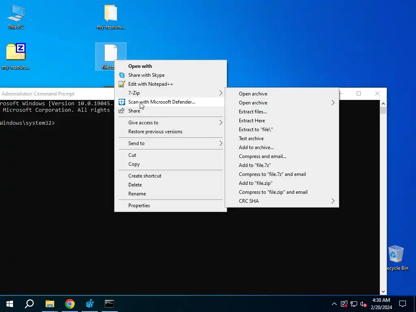
Task: Open taskbar Search
Action: [x=29, y=304]
